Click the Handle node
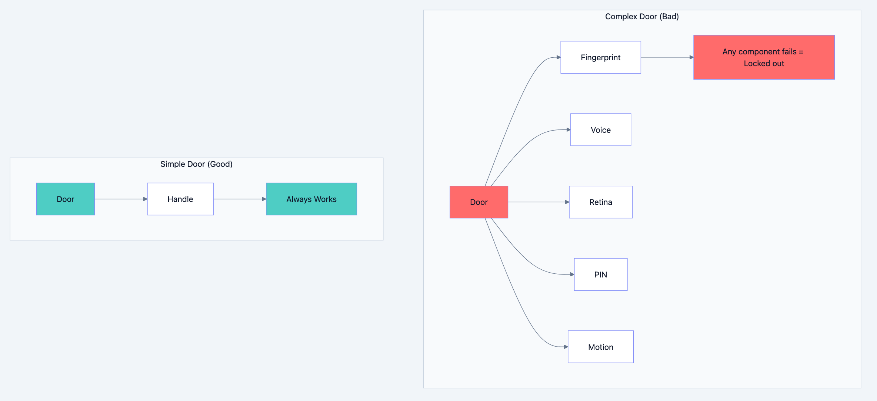 point(180,199)
